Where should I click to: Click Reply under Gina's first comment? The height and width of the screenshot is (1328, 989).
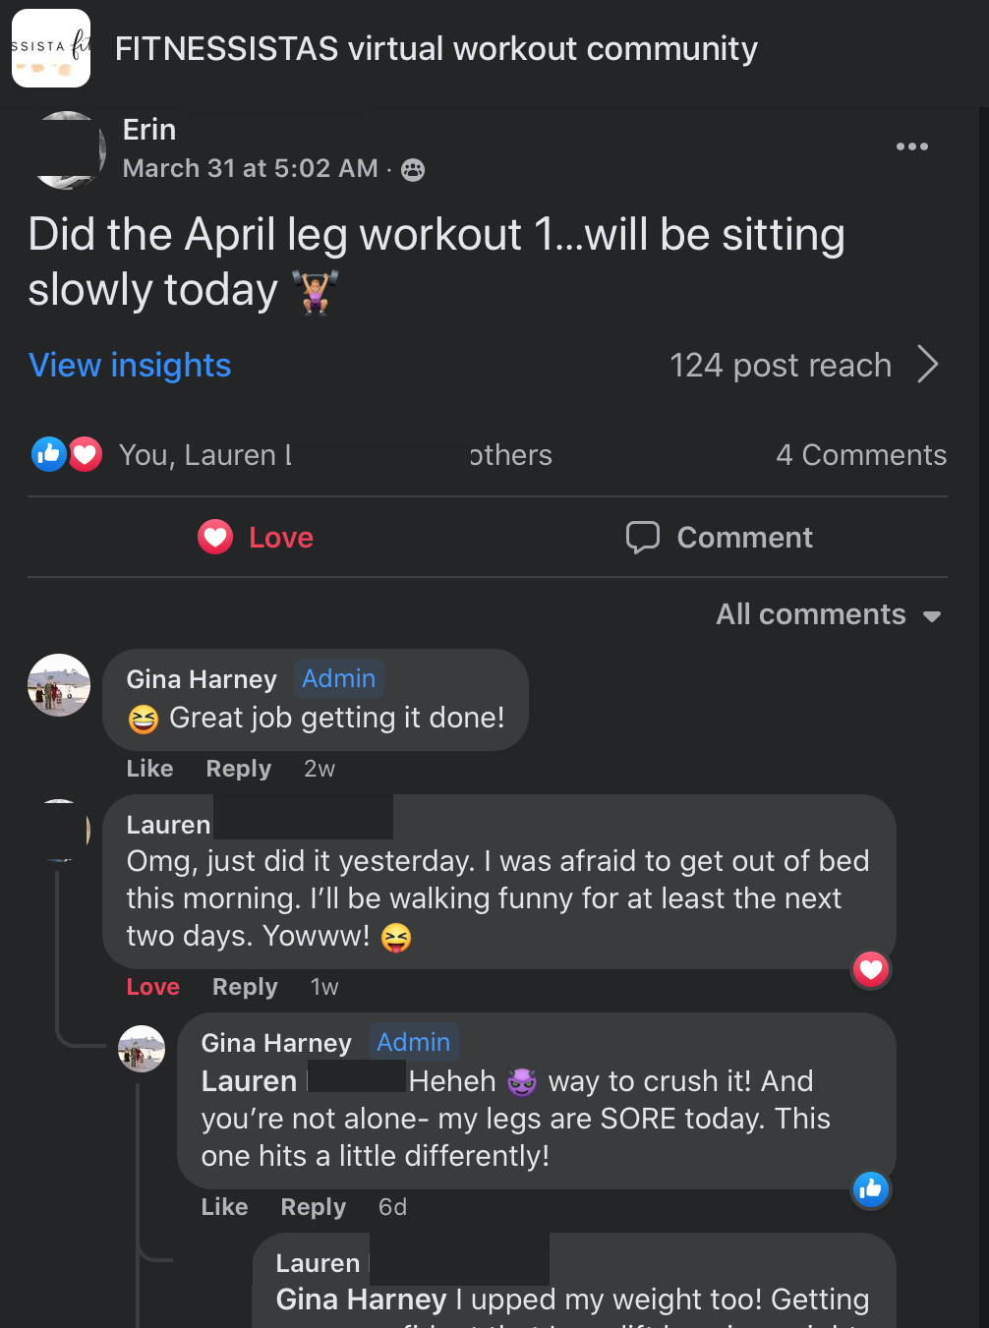pyautogui.click(x=238, y=769)
